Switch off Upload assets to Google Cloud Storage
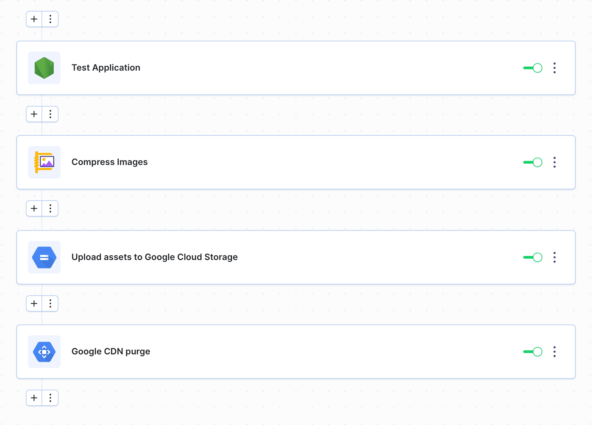The image size is (592, 425). (x=533, y=257)
